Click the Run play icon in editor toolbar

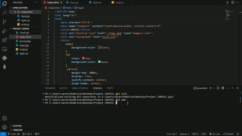tap(228, 3)
